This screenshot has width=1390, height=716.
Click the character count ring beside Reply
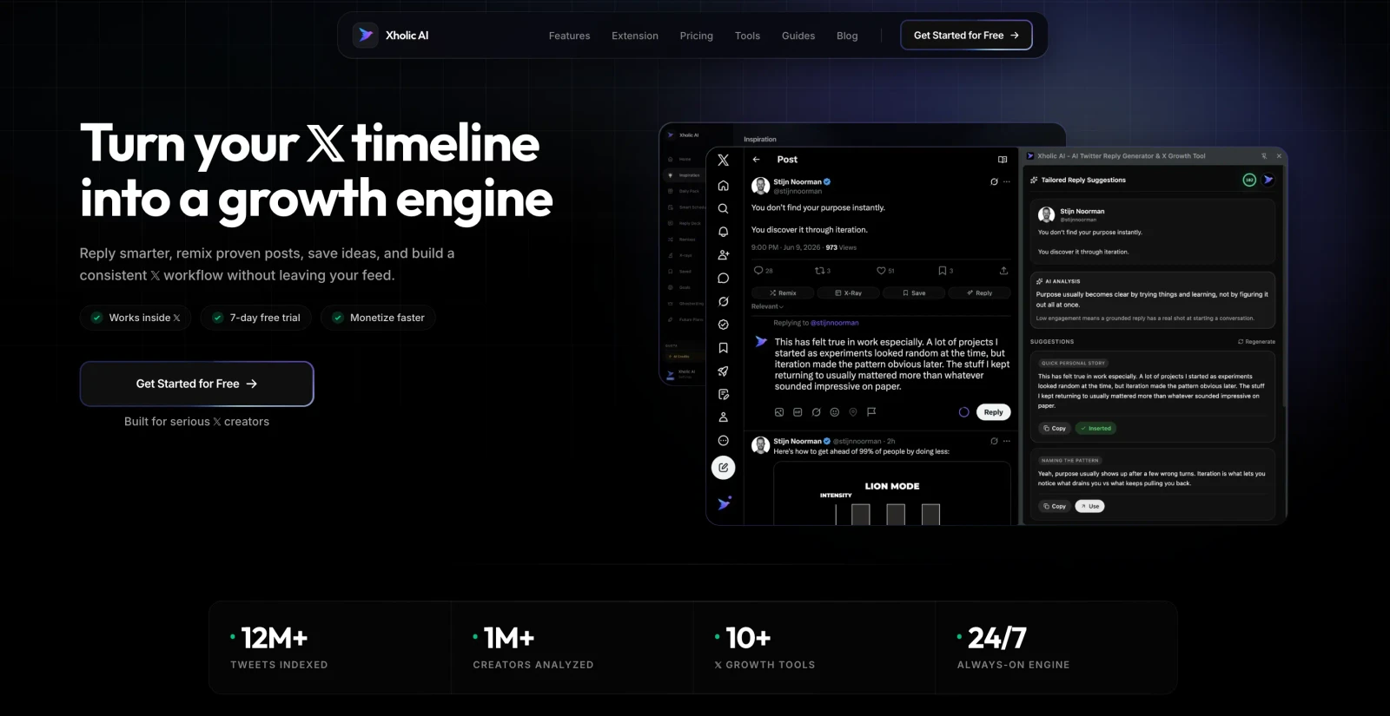(x=963, y=412)
